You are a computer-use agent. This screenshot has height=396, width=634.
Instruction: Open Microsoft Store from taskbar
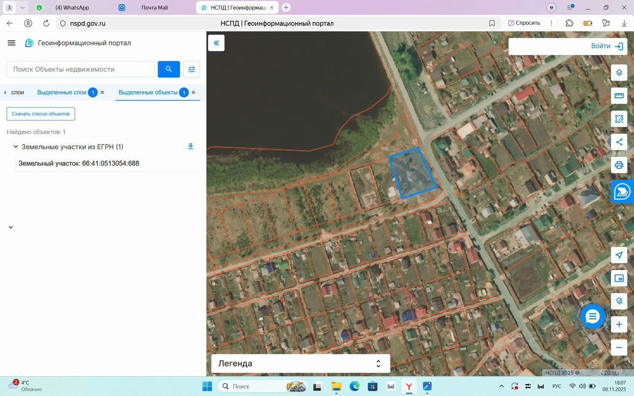coord(372,386)
